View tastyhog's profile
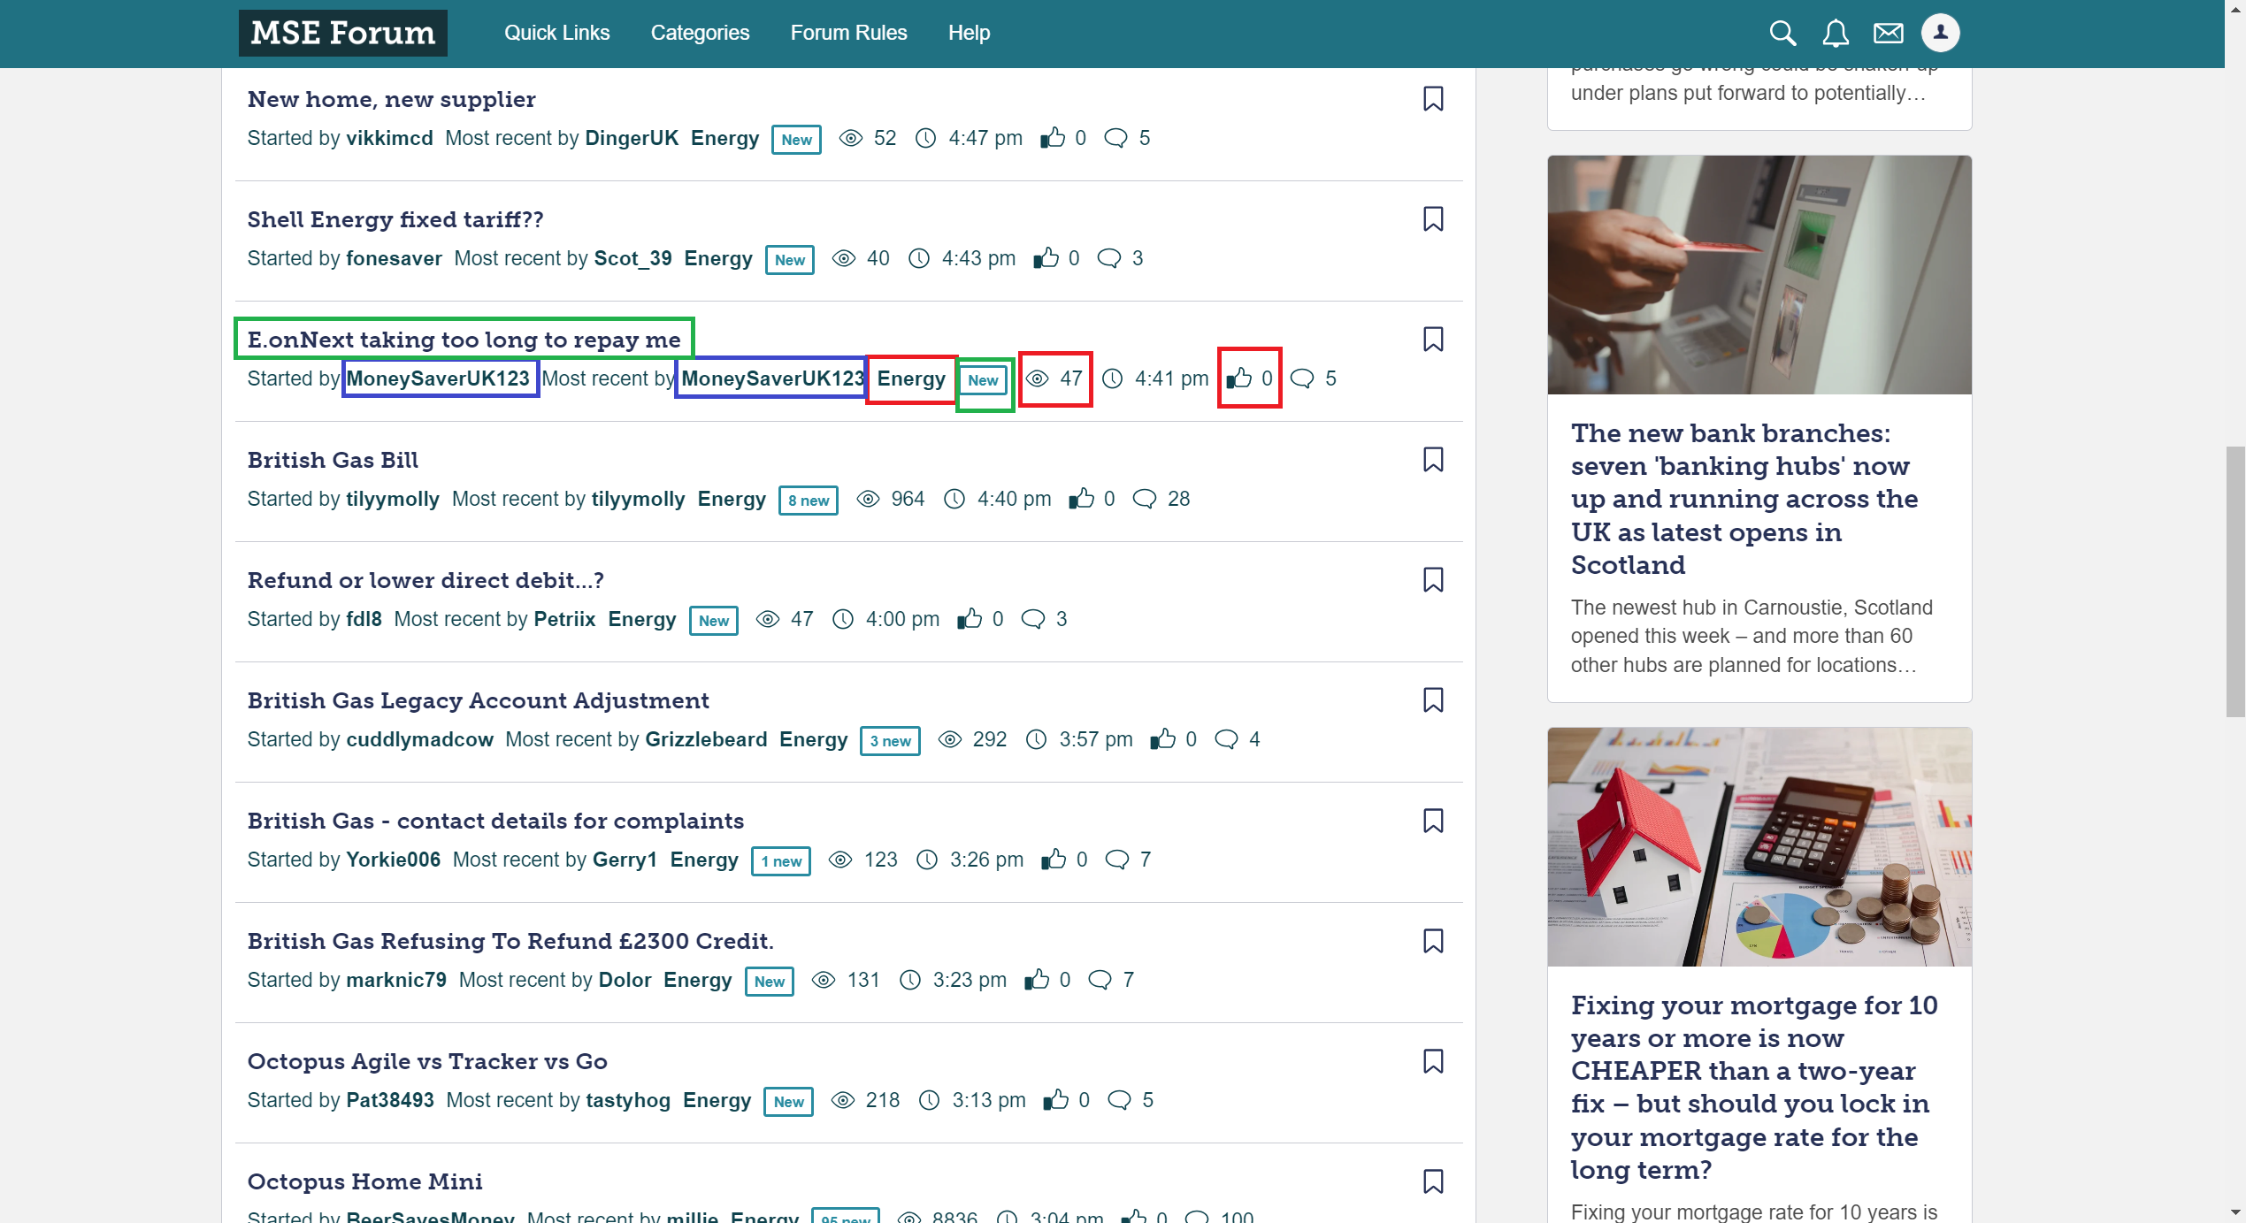Viewport: 2246px width, 1223px height. [x=628, y=1100]
